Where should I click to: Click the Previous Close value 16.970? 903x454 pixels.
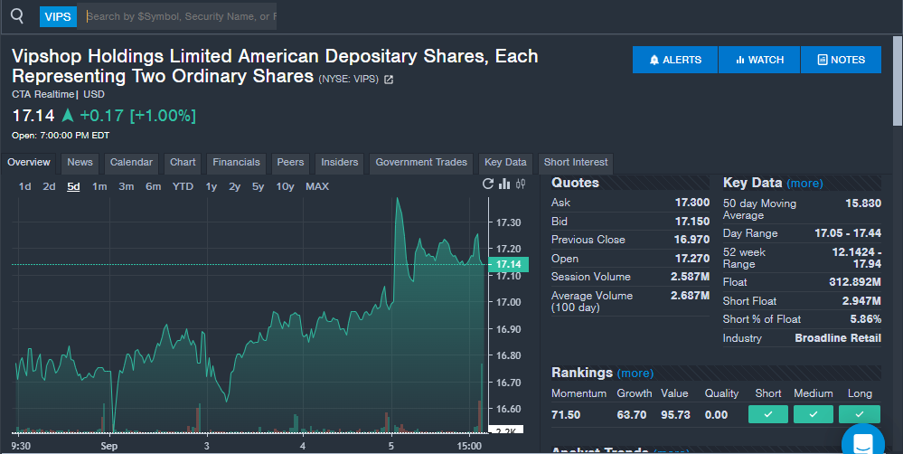(691, 240)
